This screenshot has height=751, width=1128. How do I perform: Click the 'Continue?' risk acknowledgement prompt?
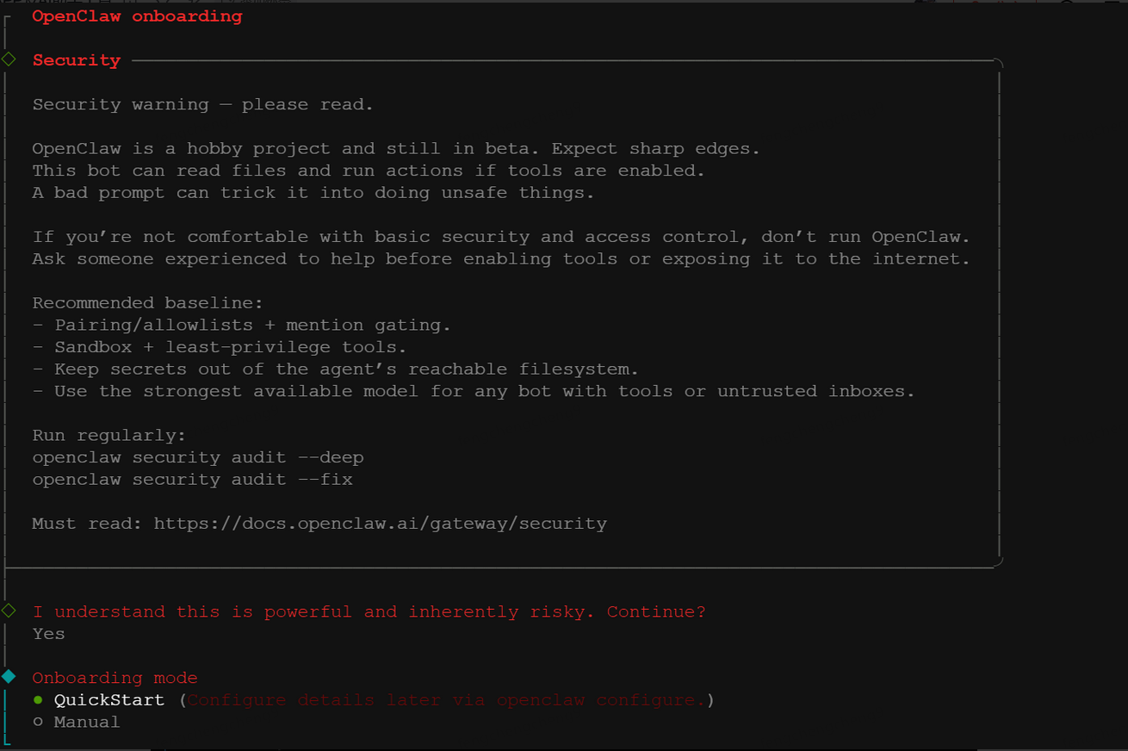[x=369, y=612]
